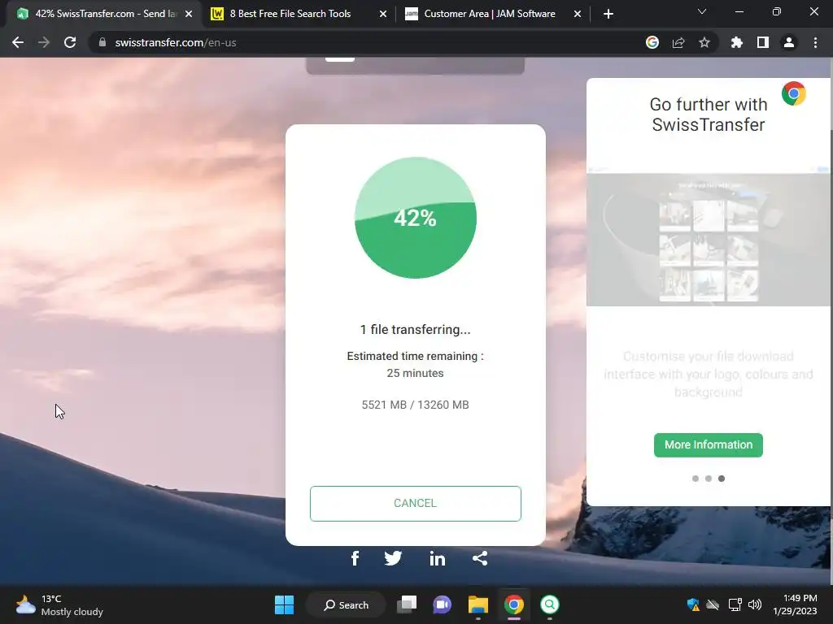The width and height of the screenshot is (833, 624).
Task: Click the site lock security icon
Action: 102,42
